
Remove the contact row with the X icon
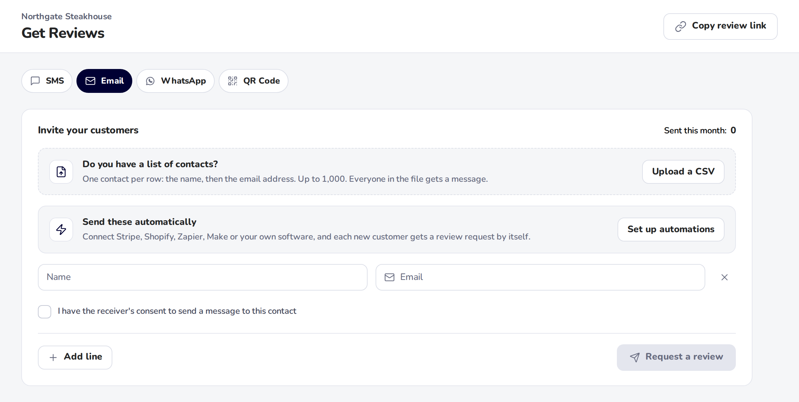coord(725,277)
